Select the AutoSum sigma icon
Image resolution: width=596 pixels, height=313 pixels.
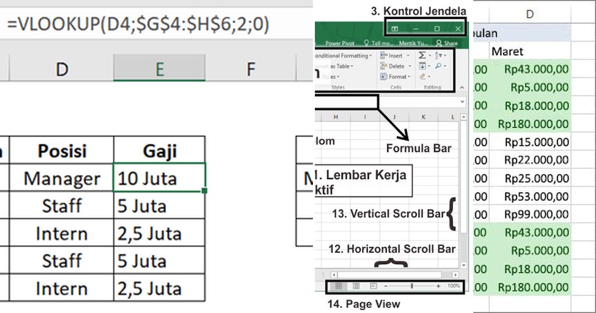pyautogui.click(x=422, y=56)
